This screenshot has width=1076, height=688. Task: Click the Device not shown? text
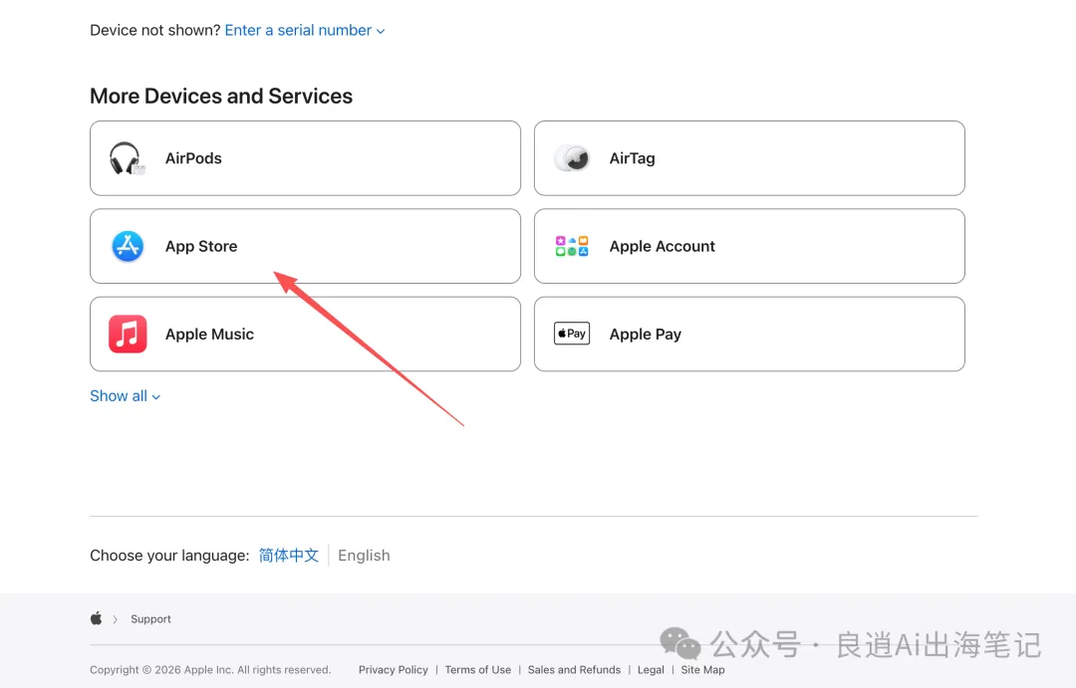[155, 30]
